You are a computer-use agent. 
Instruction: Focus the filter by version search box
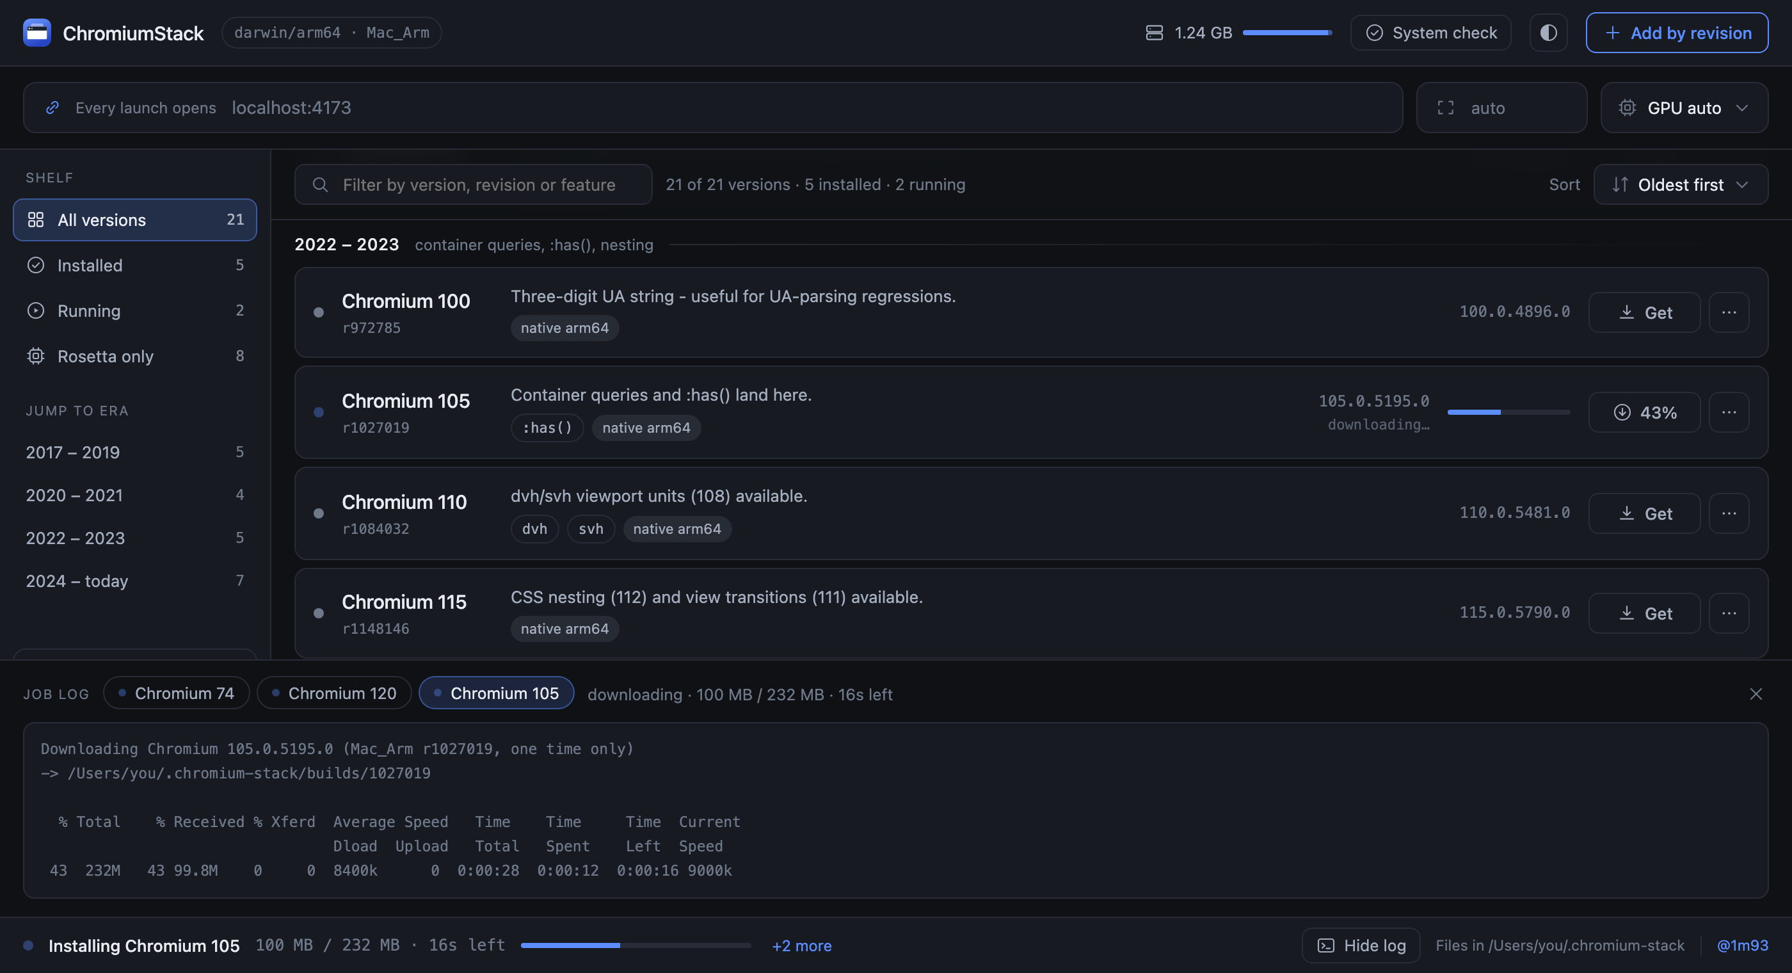pos(473,184)
